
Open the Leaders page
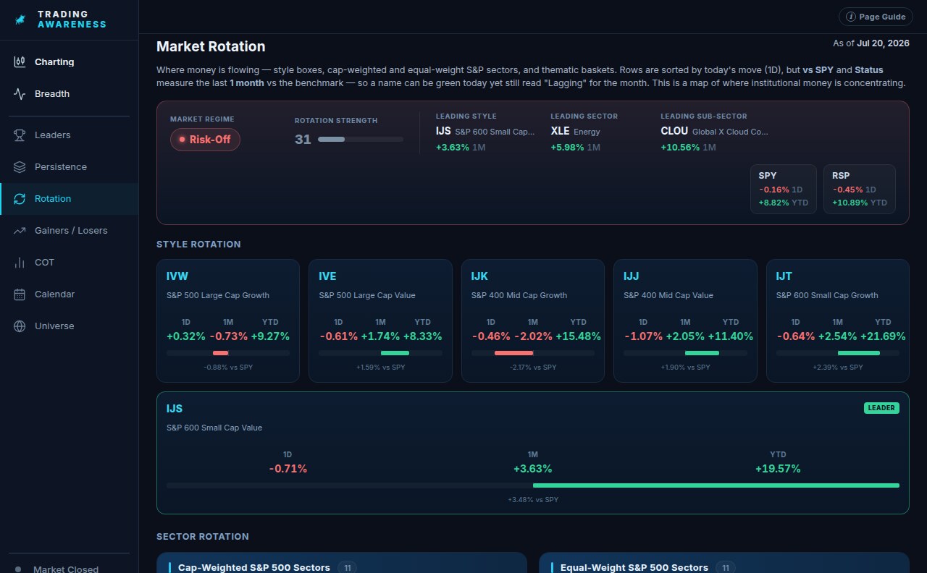[70, 135]
